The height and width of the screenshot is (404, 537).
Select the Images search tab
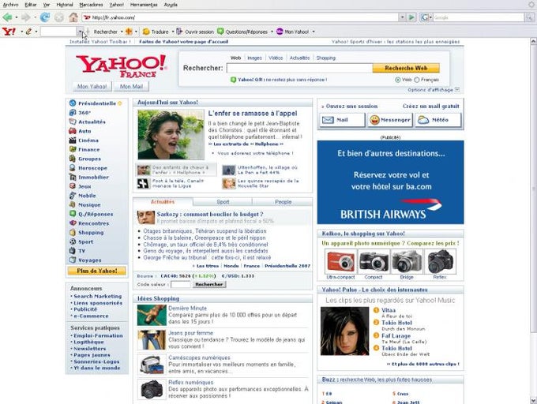(254, 58)
